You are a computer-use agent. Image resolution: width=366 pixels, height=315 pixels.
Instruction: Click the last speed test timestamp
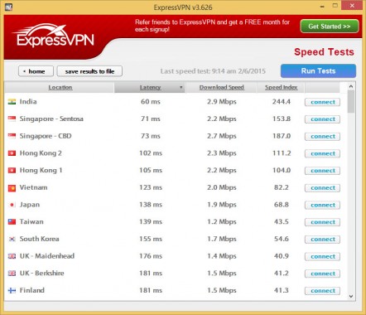(x=213, y=71)
